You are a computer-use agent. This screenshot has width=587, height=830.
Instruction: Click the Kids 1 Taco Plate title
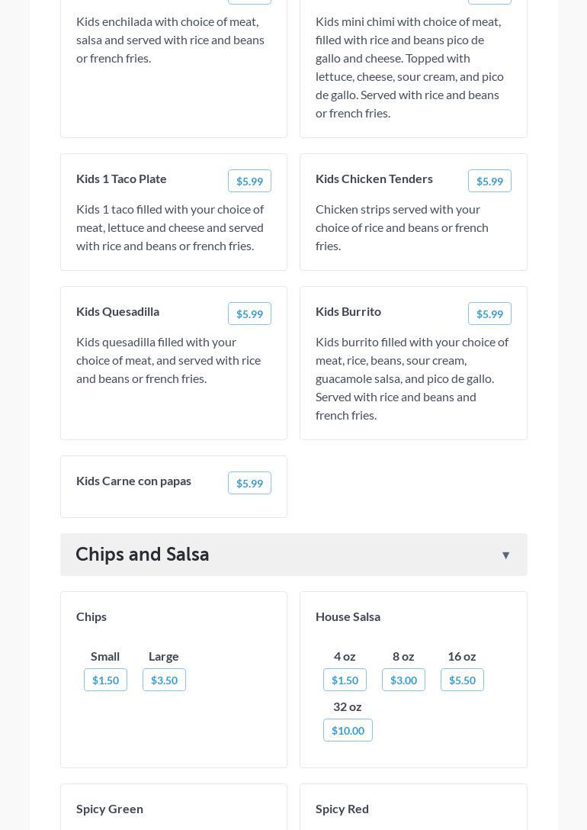[x=122, y=179]
